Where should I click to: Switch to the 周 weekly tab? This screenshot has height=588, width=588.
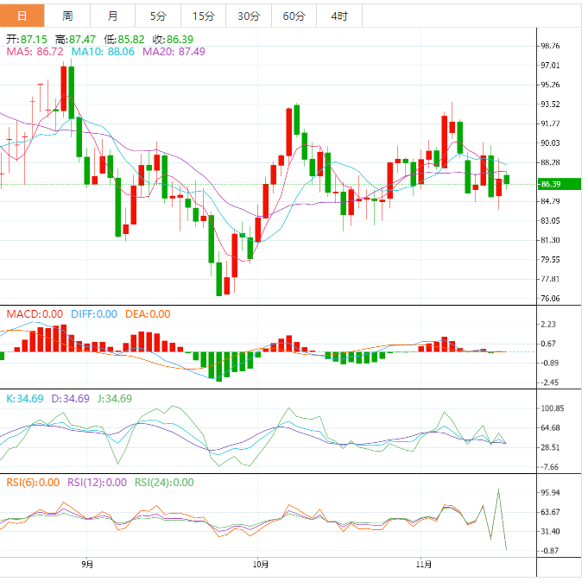(67, 16)
